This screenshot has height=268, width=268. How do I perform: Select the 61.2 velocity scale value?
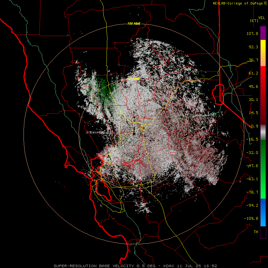[x=253, y=73]
